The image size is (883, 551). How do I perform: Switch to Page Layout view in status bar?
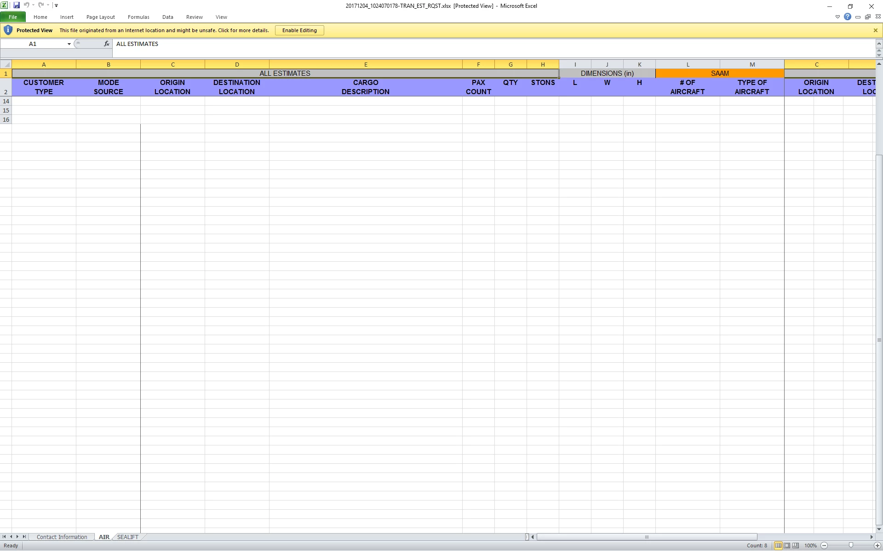787,545
